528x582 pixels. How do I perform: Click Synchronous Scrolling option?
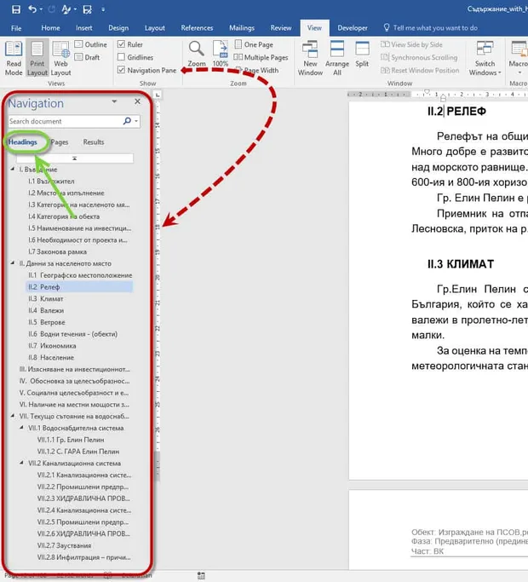[419, 58]
